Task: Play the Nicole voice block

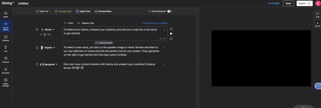Action: pos(171,34)
